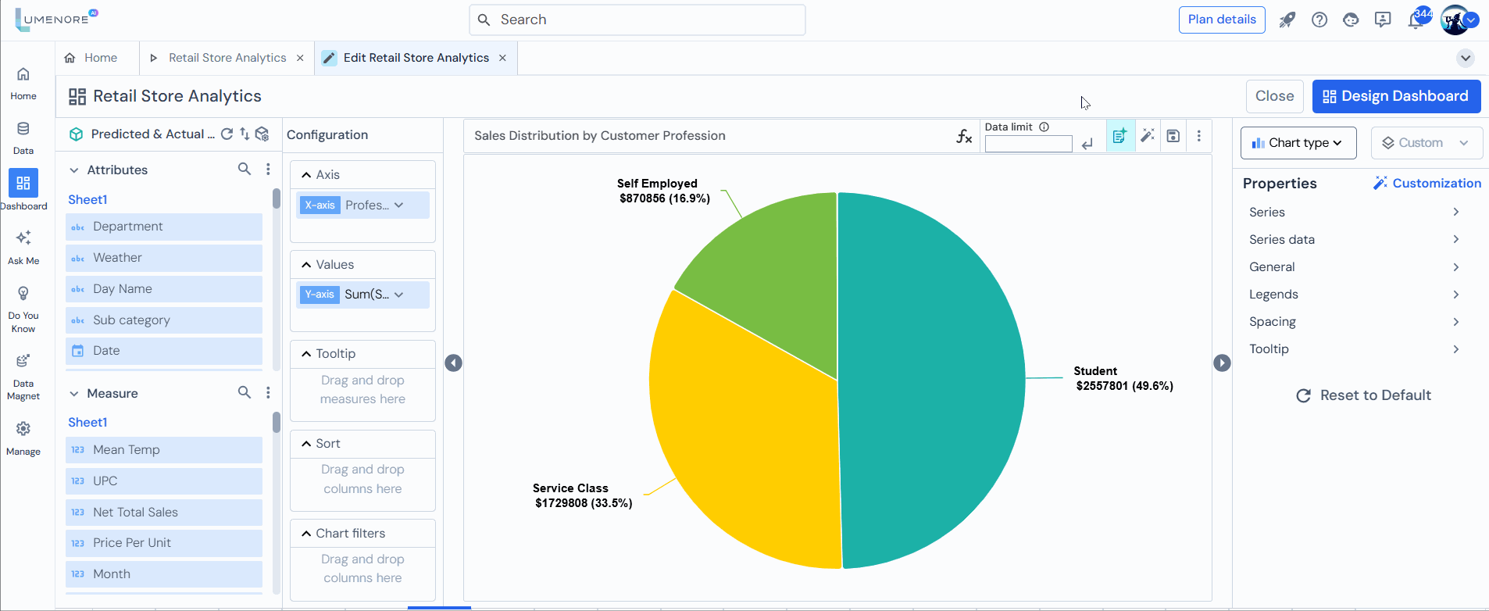Toggle the highlighted data label icon

tap(1119, 136)
